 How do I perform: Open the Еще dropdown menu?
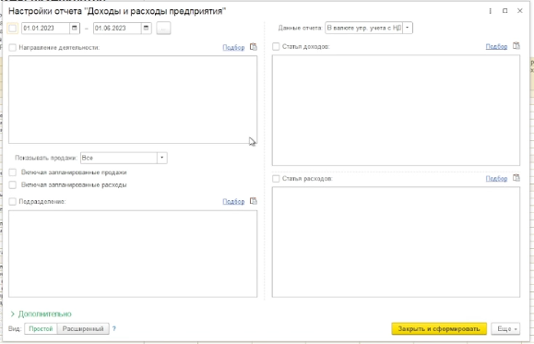[505, 328]
